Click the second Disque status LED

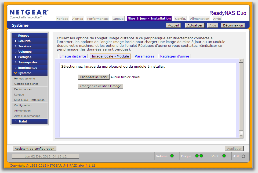tap(201, 156)
